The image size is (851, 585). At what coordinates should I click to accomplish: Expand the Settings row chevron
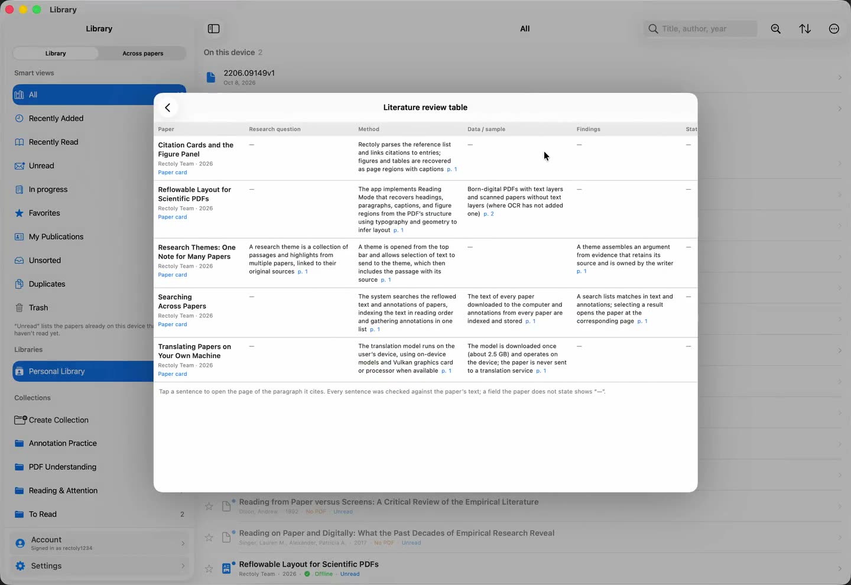pos(183,566)
